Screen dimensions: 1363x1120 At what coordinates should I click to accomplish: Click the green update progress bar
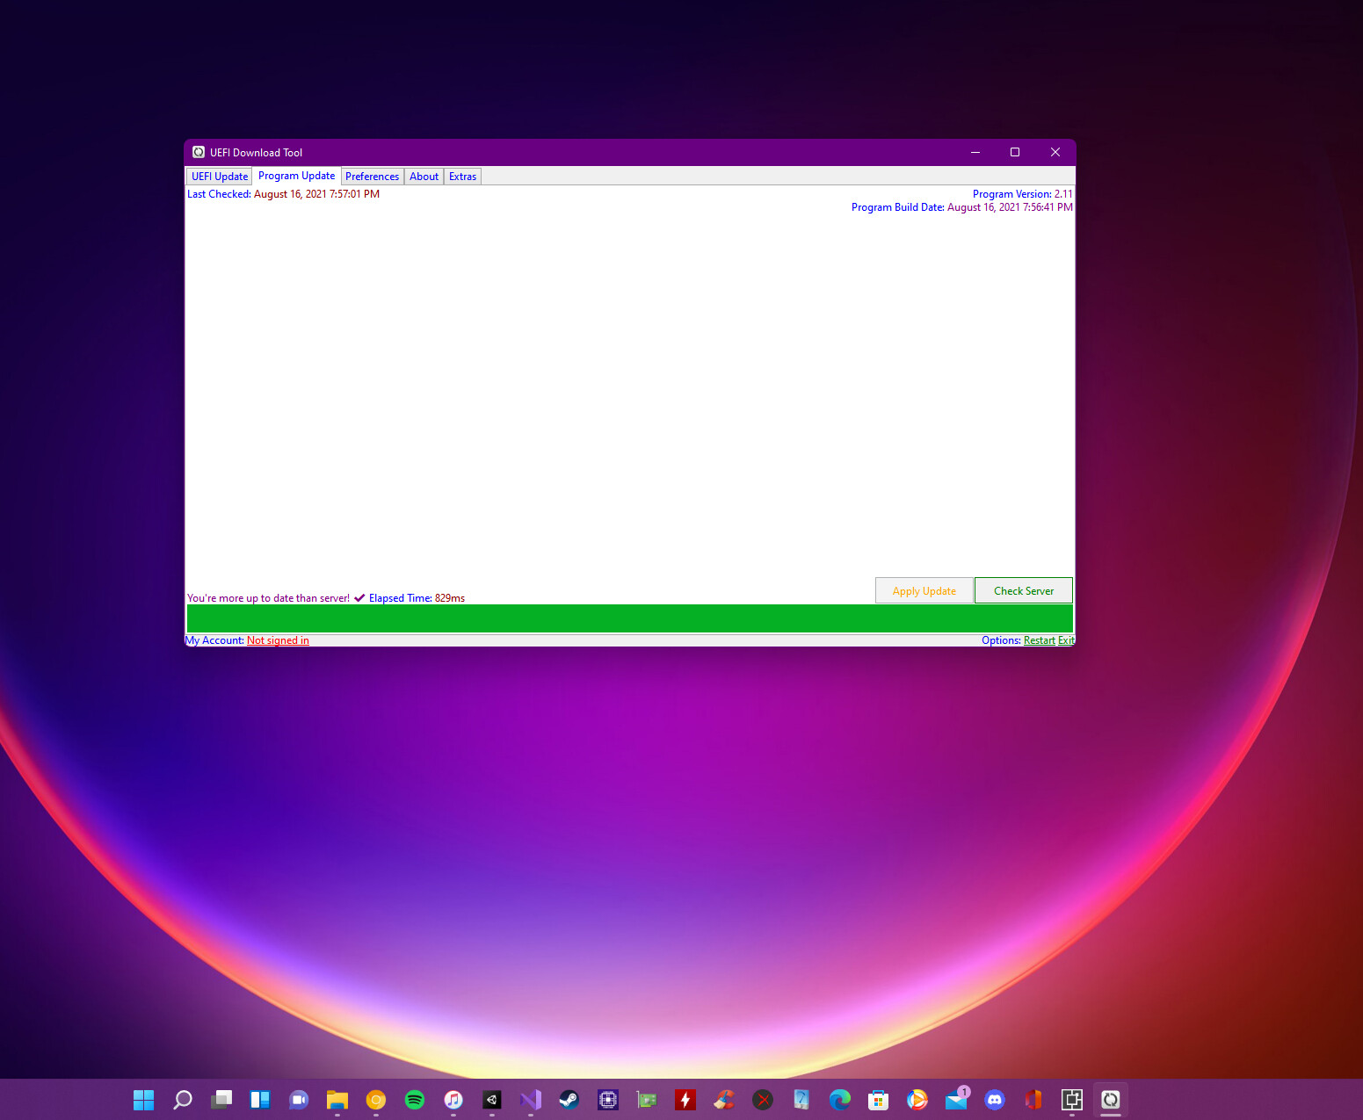630,618
